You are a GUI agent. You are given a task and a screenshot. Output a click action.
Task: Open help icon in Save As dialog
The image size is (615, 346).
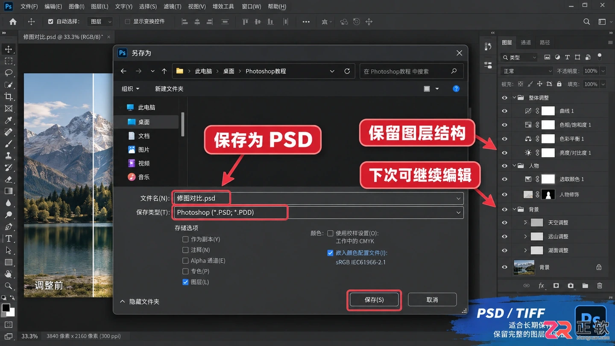[x=456, y=89]
